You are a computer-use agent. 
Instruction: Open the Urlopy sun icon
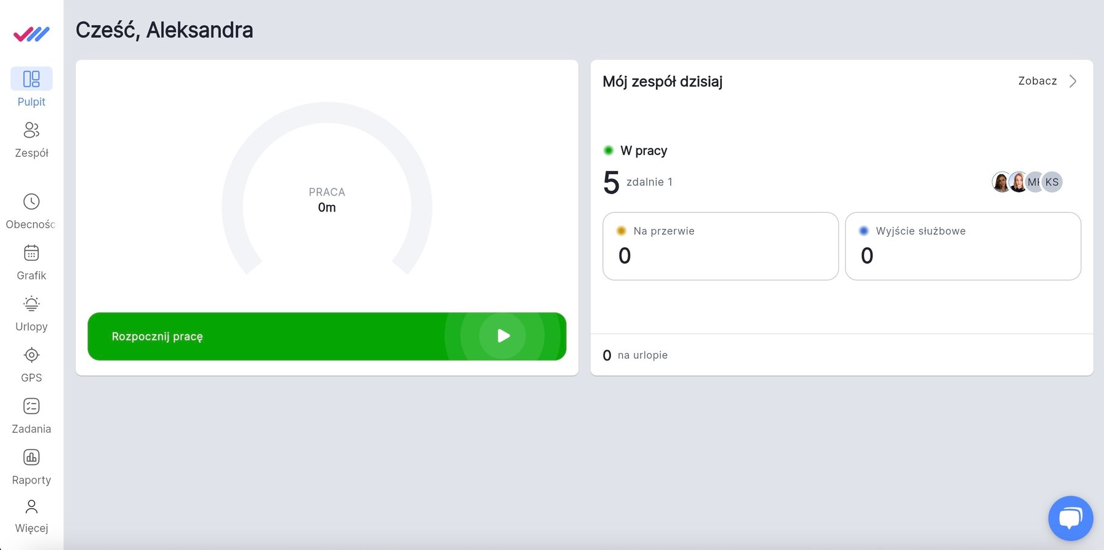pos(31,304)
